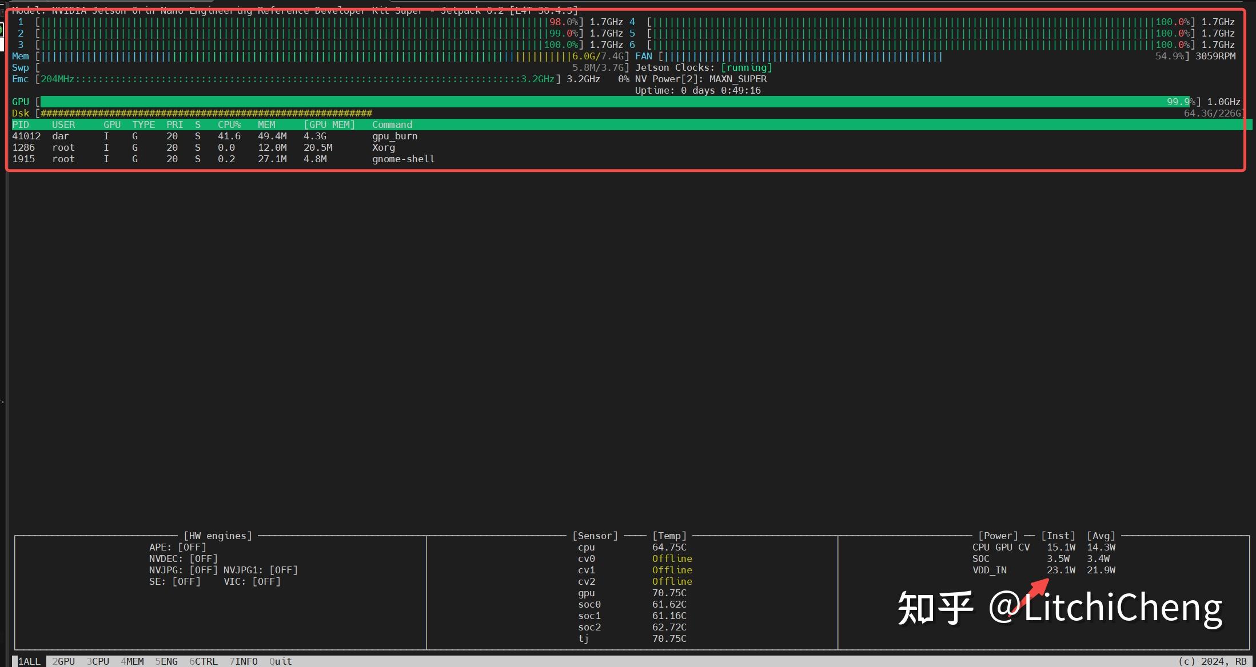
Task: Click the CPU% column header
Action: (229, 124)
